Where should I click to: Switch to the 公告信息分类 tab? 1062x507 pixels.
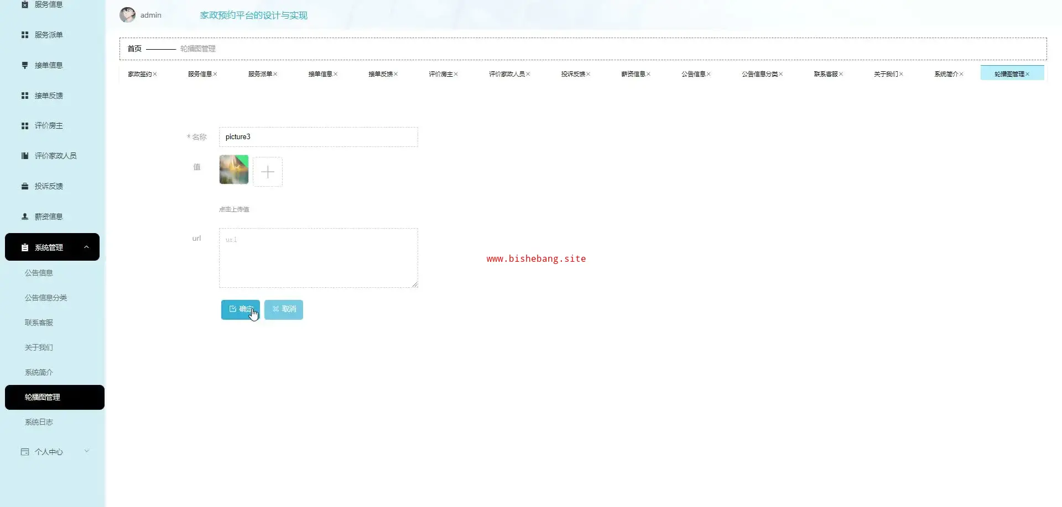760,74
